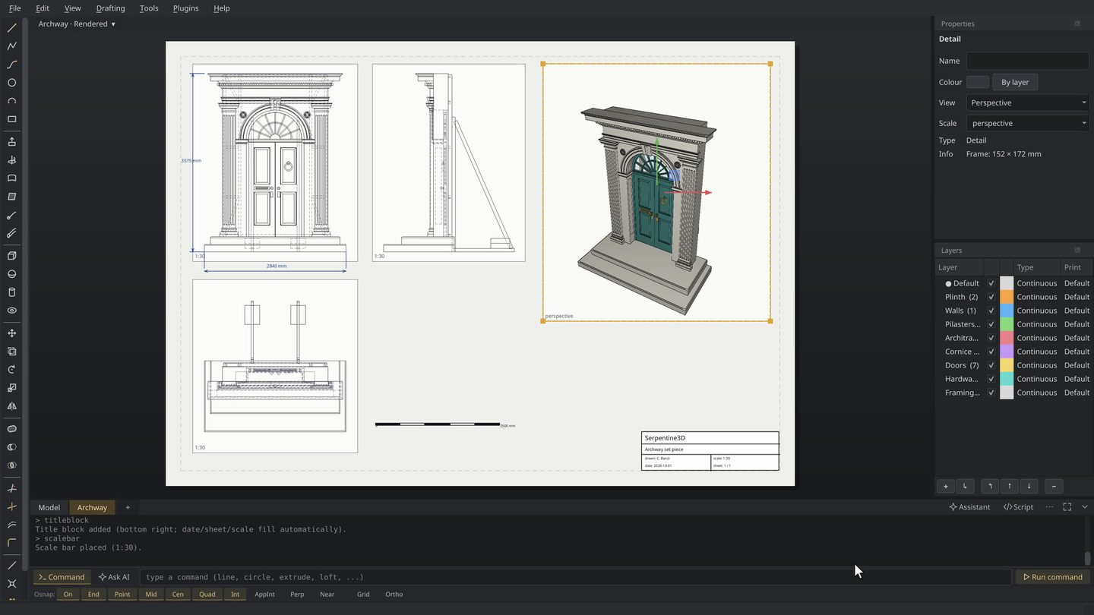This screenshot has height=615, width=1094.
Task: Select the Box solid tool
Action: pyautogui.click(x=11, y=256)
